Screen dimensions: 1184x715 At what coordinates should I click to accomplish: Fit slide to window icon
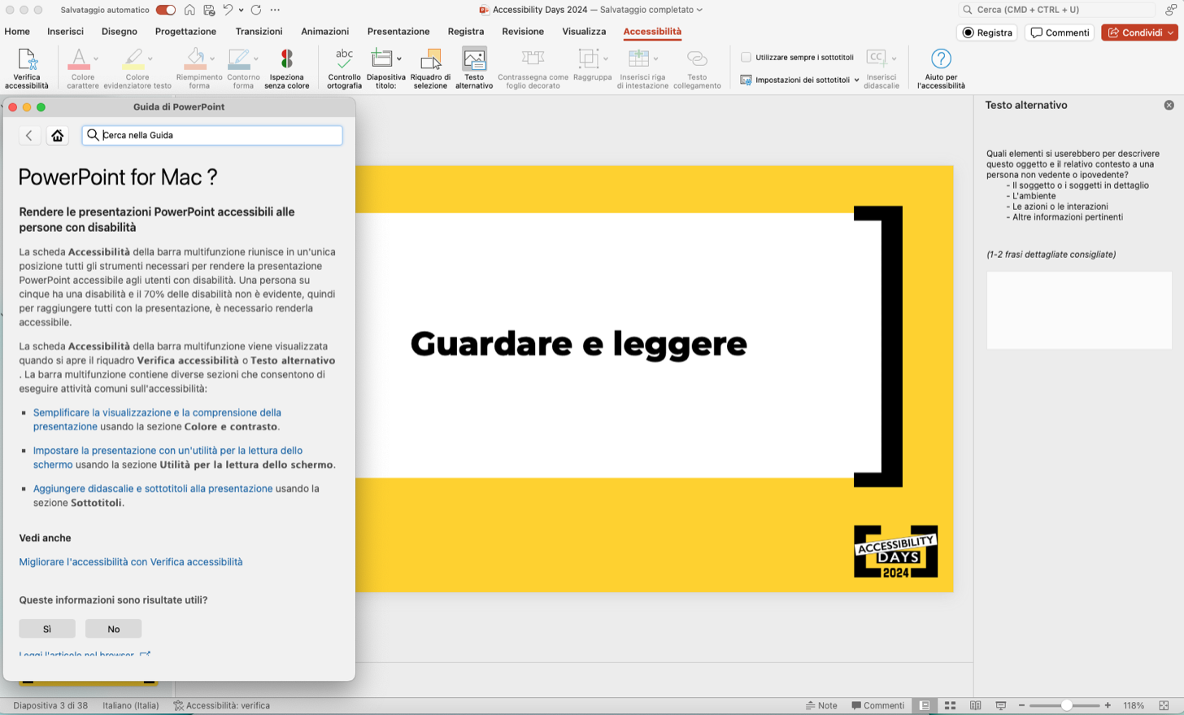click(1164, 705)
